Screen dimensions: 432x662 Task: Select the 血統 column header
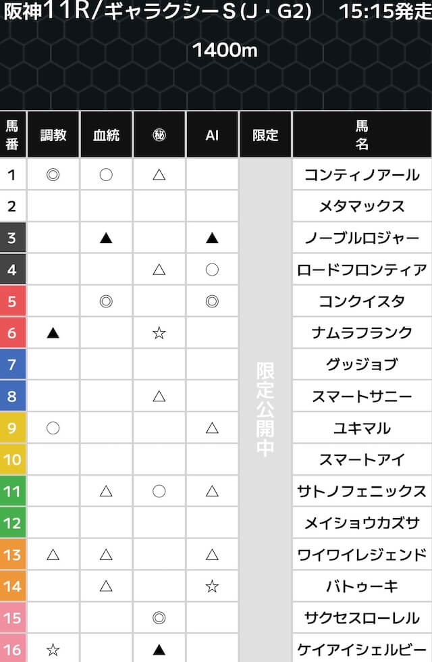pos(106,134)
